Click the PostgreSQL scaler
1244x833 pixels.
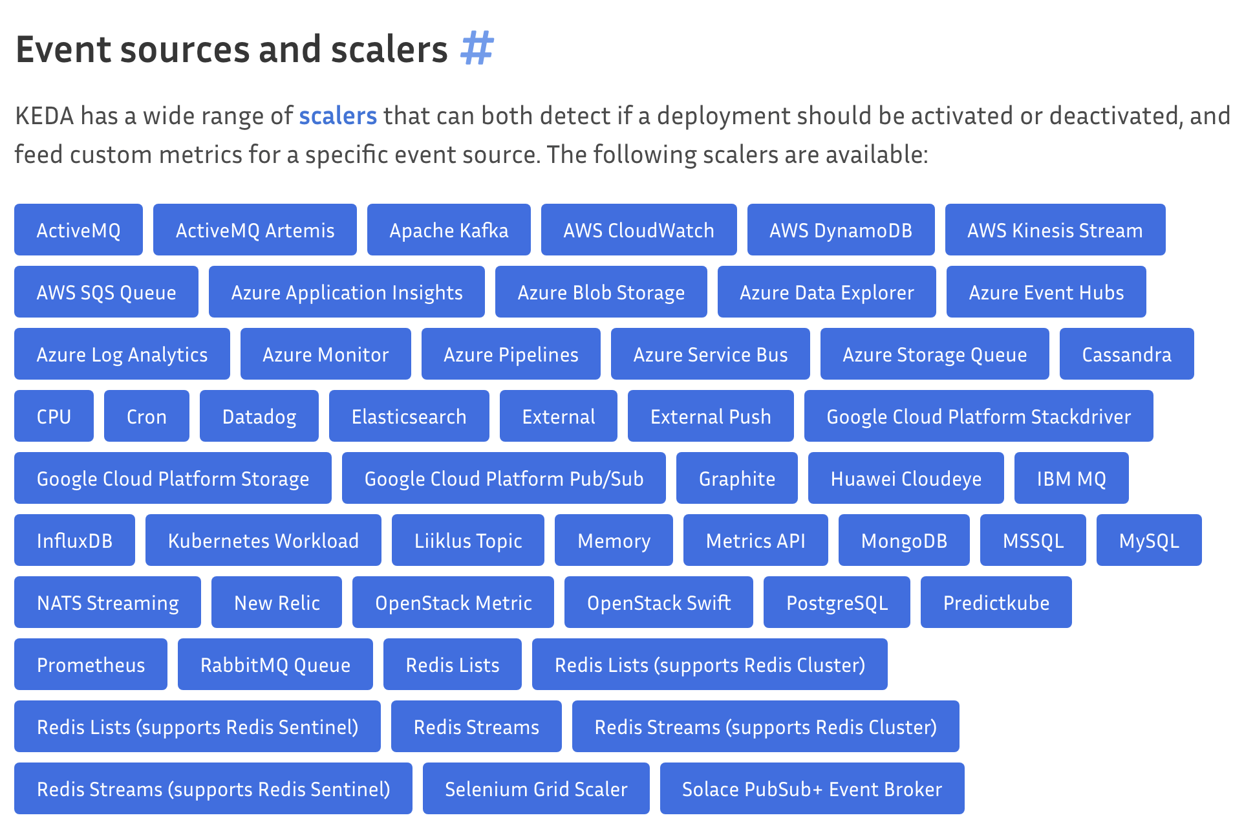[837, 602]
